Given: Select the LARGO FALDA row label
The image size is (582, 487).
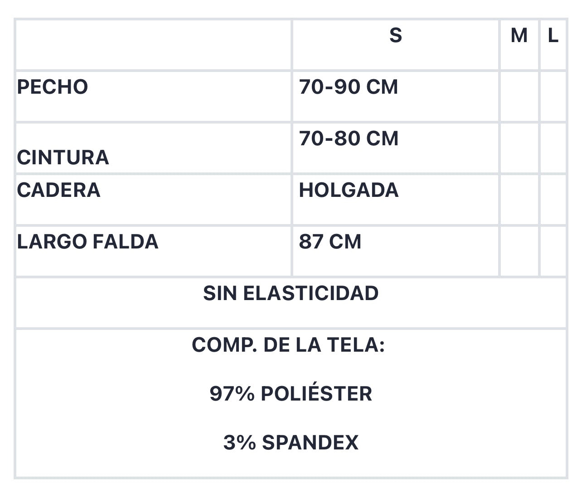Looking at the screenshot, I should click(87, 242).
